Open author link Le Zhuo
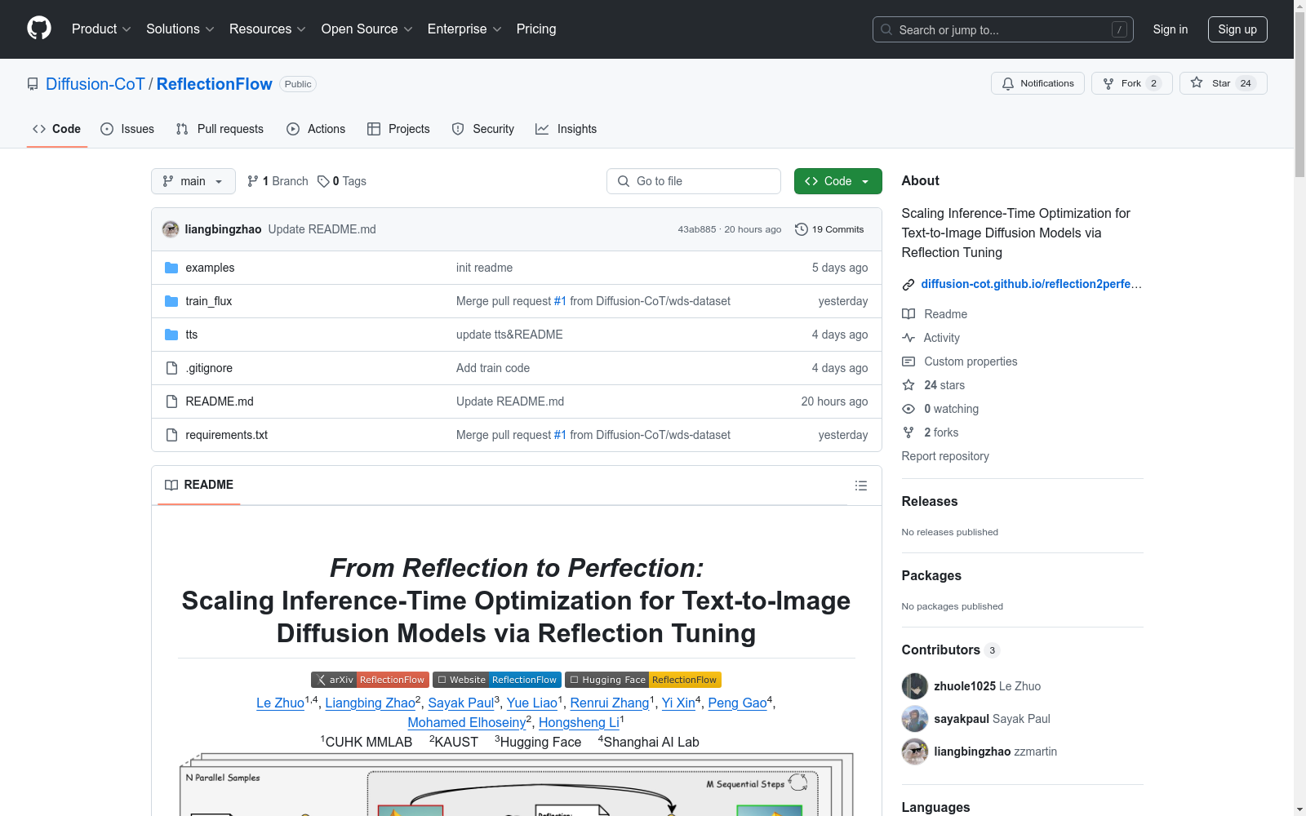 280,703
